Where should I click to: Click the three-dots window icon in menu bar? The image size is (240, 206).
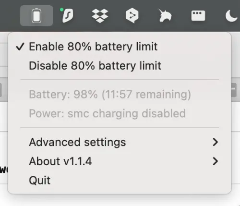[198, 16]
